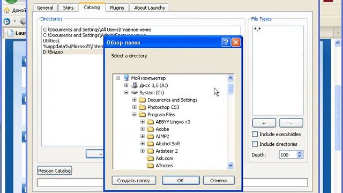The width and height of the screenshot is (343, 193).
Task: Click the Program Files folder icon
Action: coord(143,114)
